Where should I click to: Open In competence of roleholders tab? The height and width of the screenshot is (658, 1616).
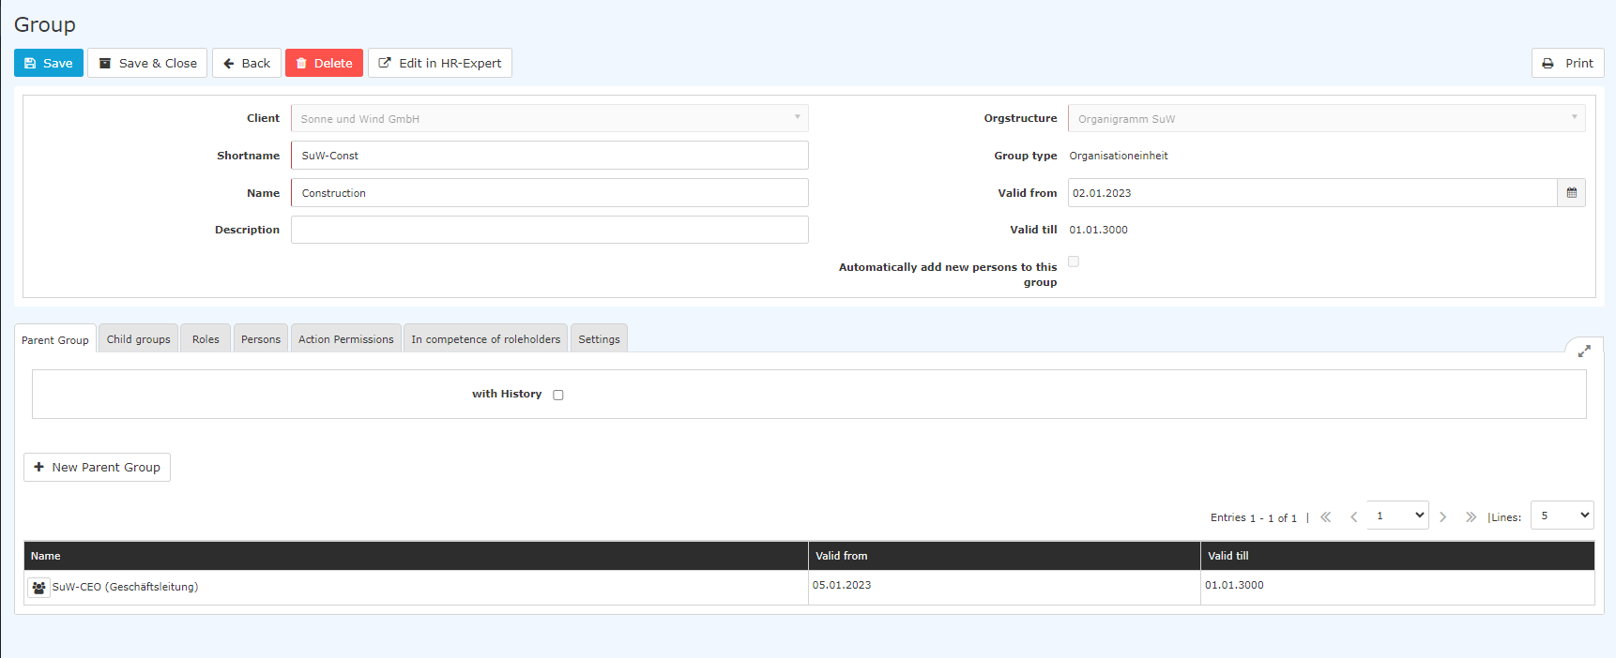[486, 338]
